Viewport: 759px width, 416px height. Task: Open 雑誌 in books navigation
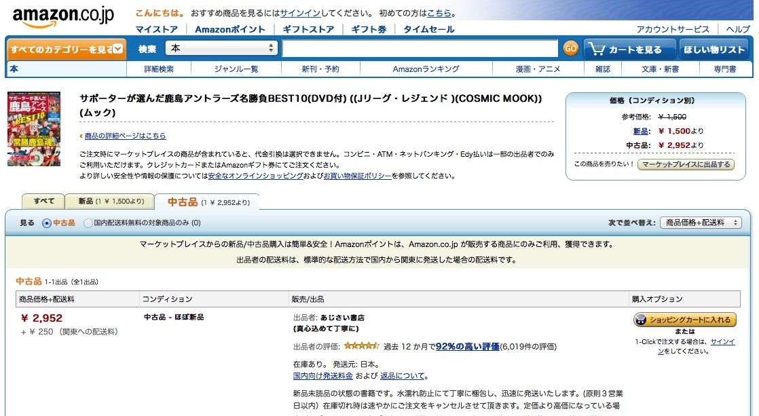pyautogui.click(x=603, y=69)
